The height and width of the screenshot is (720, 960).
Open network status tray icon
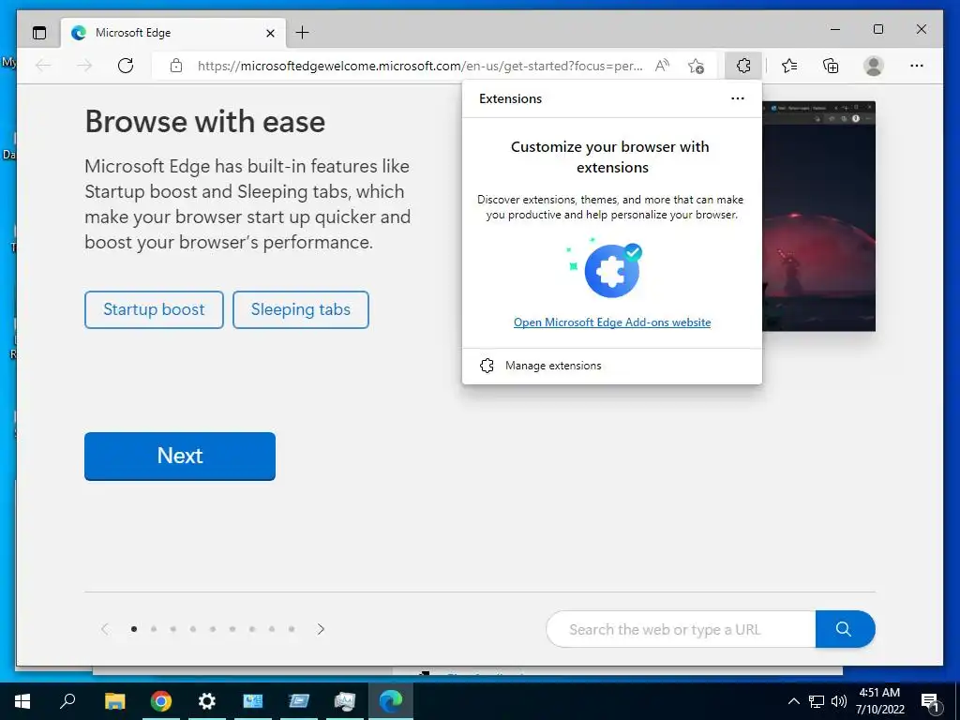pyautogui.click(x=817, y=701)
